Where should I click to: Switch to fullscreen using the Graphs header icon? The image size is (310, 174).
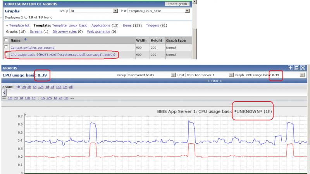coord(303,68)
